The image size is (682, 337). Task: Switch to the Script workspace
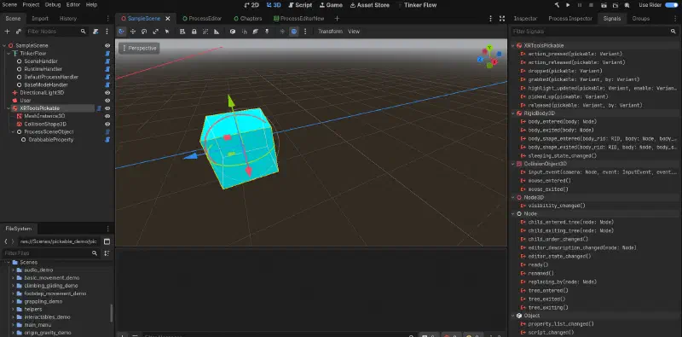click(x=300, y=5)
